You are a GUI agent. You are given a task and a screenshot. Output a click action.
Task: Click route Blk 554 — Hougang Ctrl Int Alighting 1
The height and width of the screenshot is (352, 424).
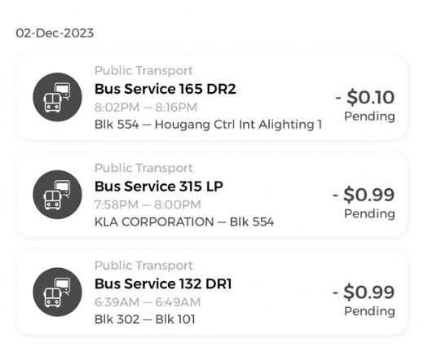(x=208, y=125)
